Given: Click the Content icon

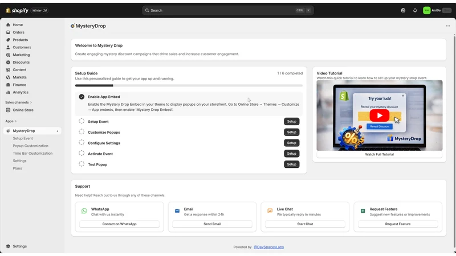Looking at the screenshot, I should point(8,70).
